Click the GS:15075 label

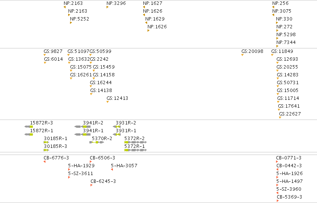81,67
